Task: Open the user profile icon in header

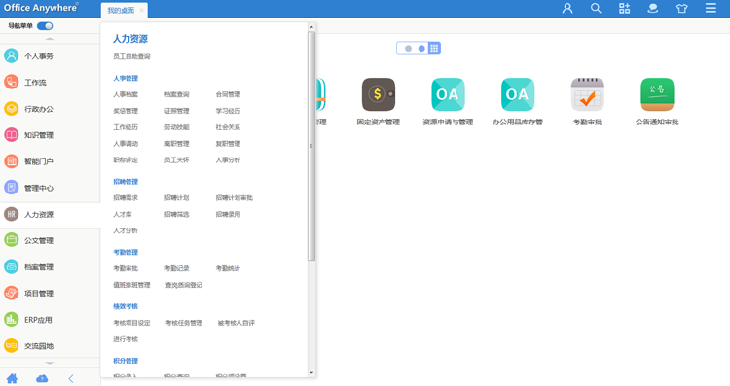Action: point(567,8)
